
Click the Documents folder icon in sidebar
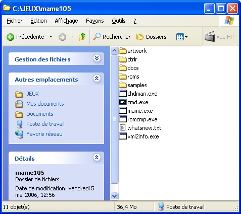pyautogui.click(x=19, y=114)
